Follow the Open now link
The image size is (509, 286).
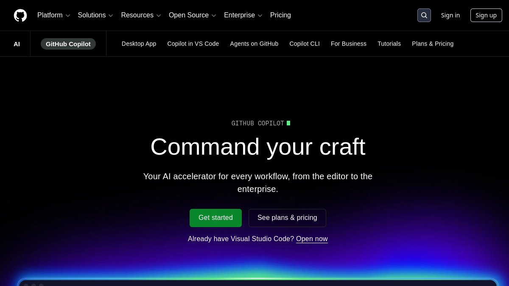[x=312, y=239]
